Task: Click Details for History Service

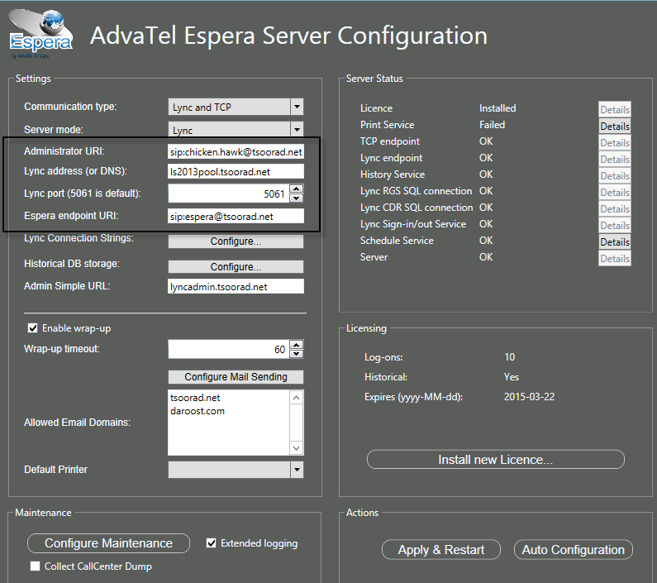Action: [615, 176]
